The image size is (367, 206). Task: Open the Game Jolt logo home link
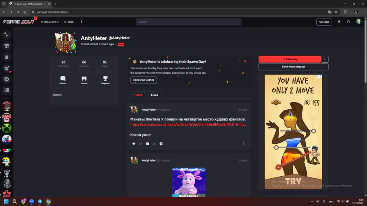pos(18,22)
